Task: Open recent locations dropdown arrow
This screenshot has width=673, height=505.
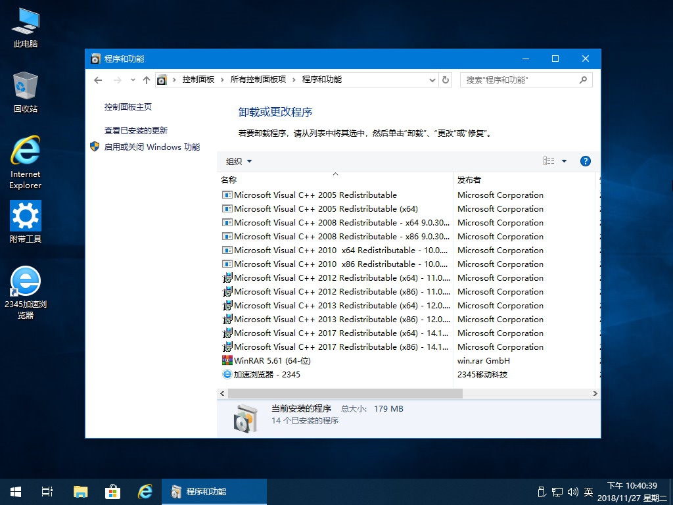Action: [133, 80]
